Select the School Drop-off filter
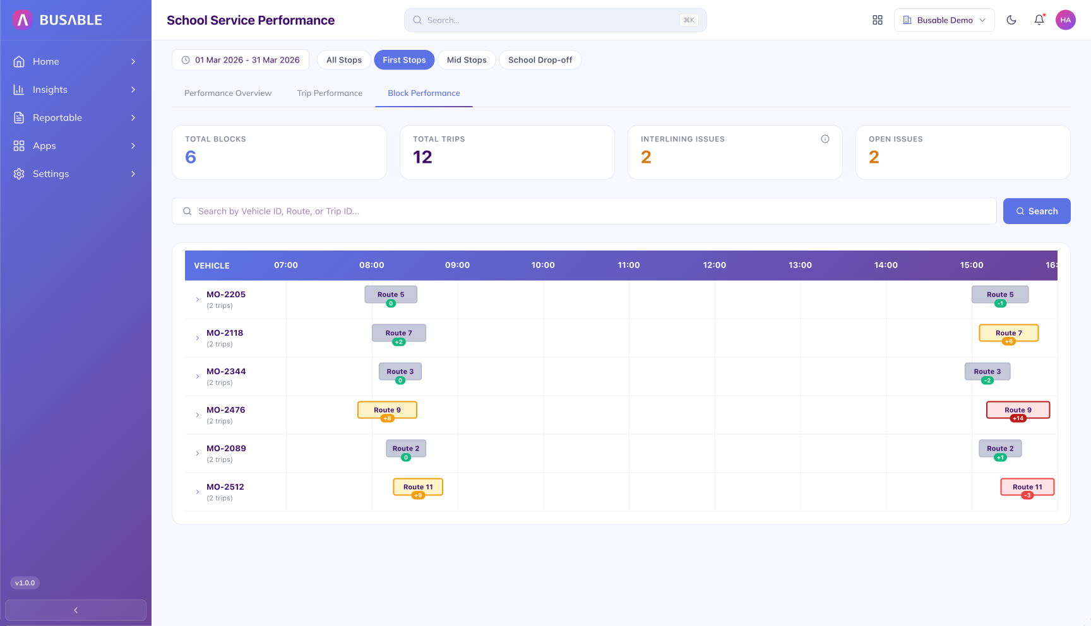The image size is (1091, 626). click(540, 60)
